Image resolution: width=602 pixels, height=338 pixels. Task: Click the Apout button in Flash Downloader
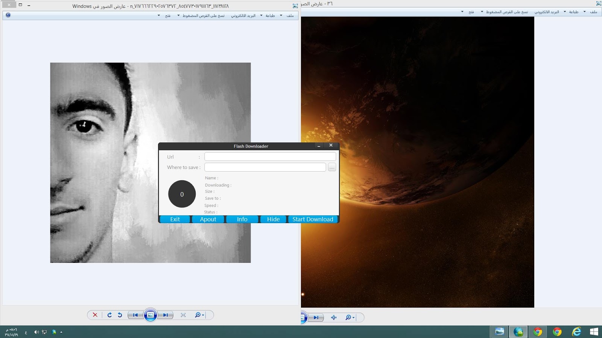208,219
